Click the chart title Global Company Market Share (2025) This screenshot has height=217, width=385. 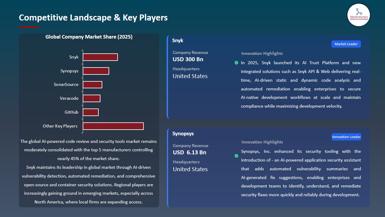pos(89,37)
